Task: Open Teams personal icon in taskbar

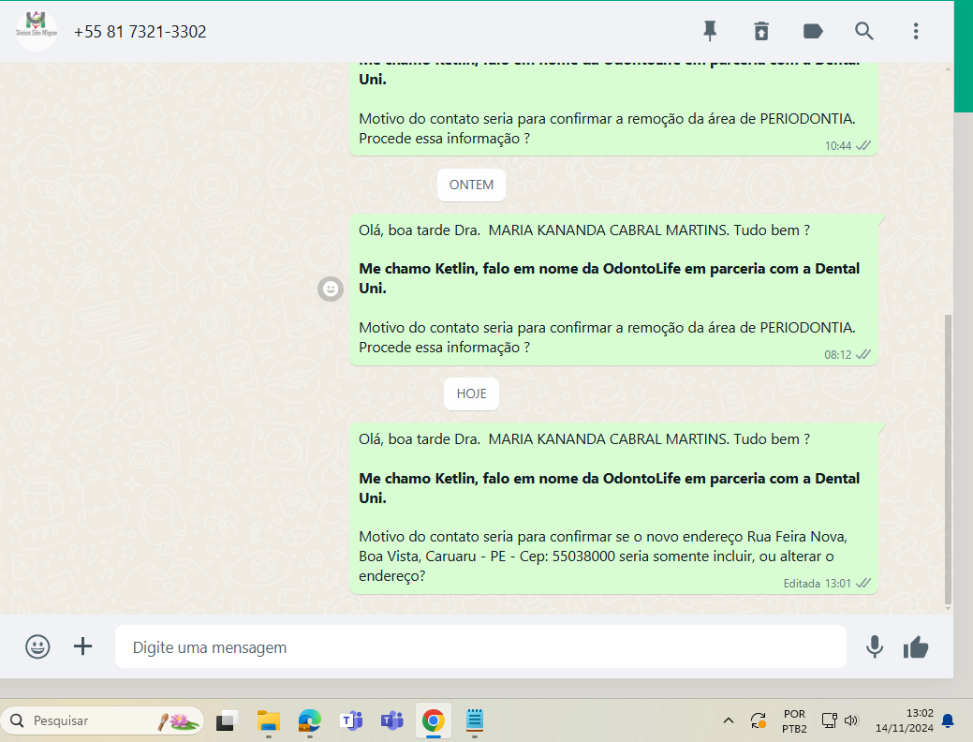Action: click(x=350, y=720)
